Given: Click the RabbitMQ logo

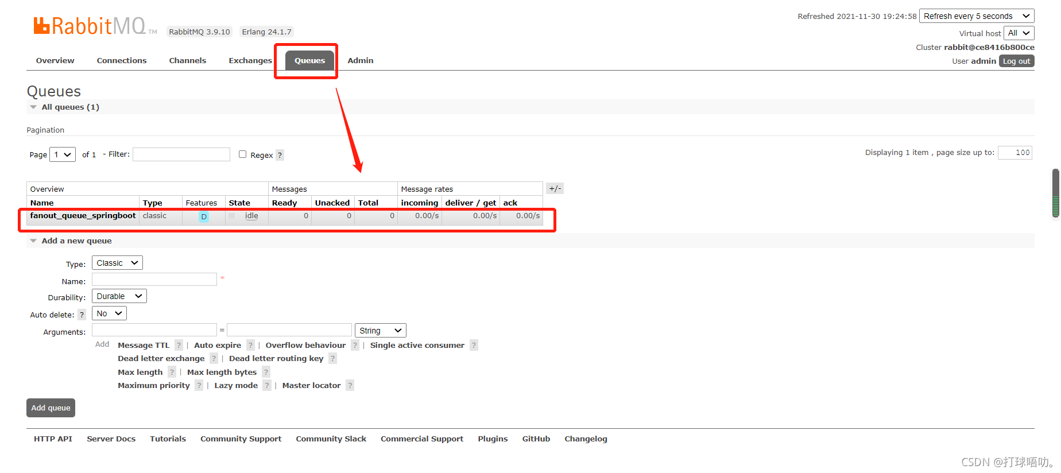Looking at the screenshot, I should pos(95,26).
